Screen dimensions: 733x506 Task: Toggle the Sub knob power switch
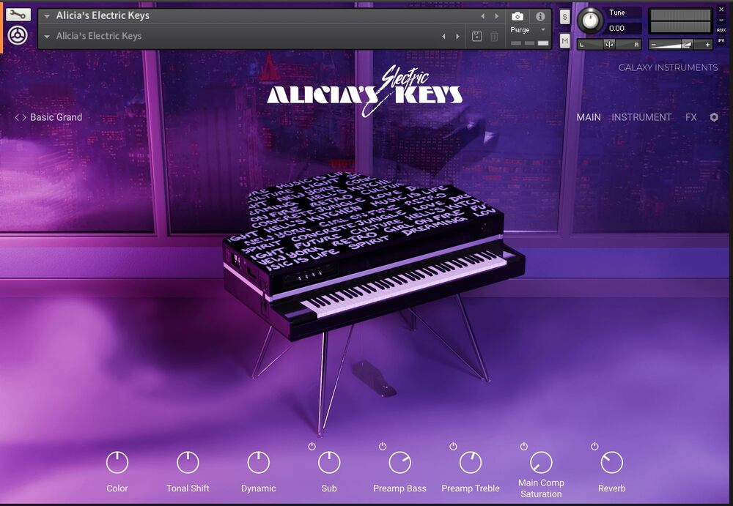tap(311, 445)
